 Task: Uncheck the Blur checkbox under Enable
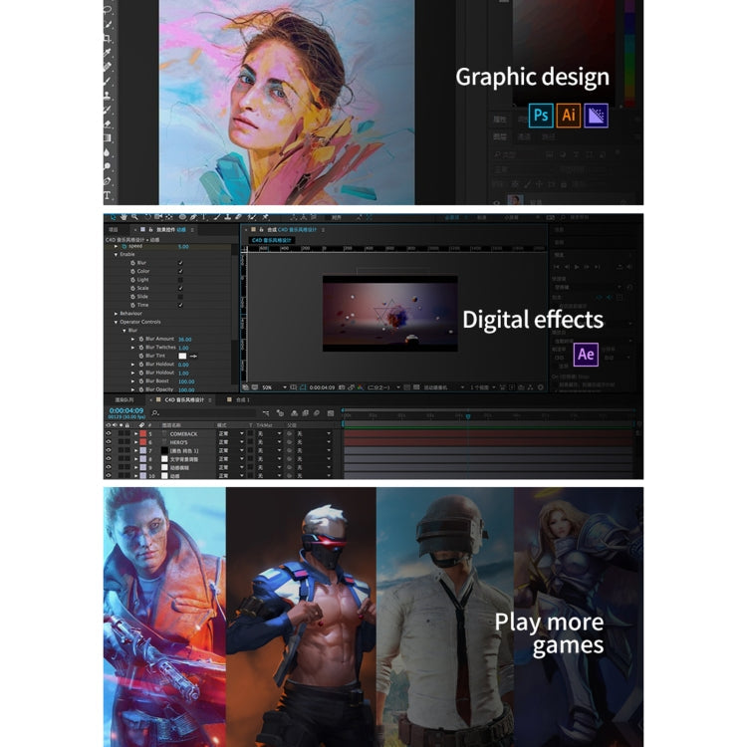[x=180, y=263]
